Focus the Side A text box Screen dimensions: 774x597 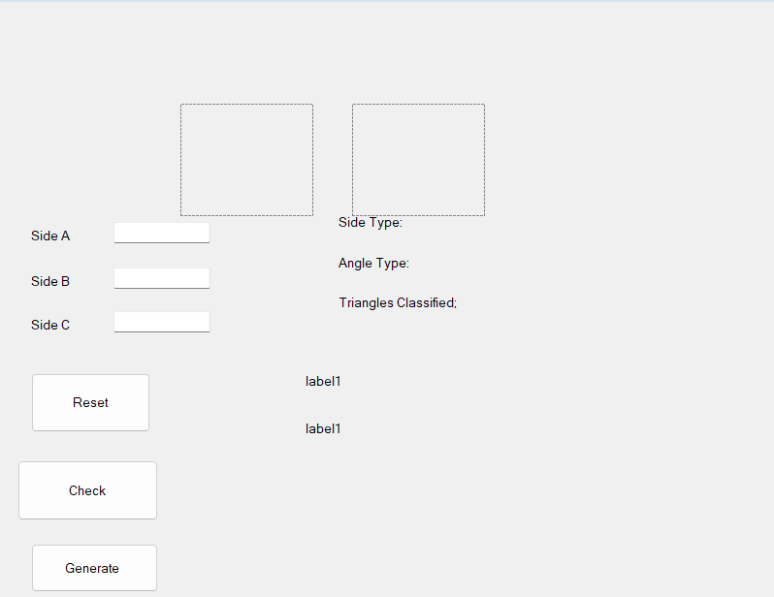162,233
